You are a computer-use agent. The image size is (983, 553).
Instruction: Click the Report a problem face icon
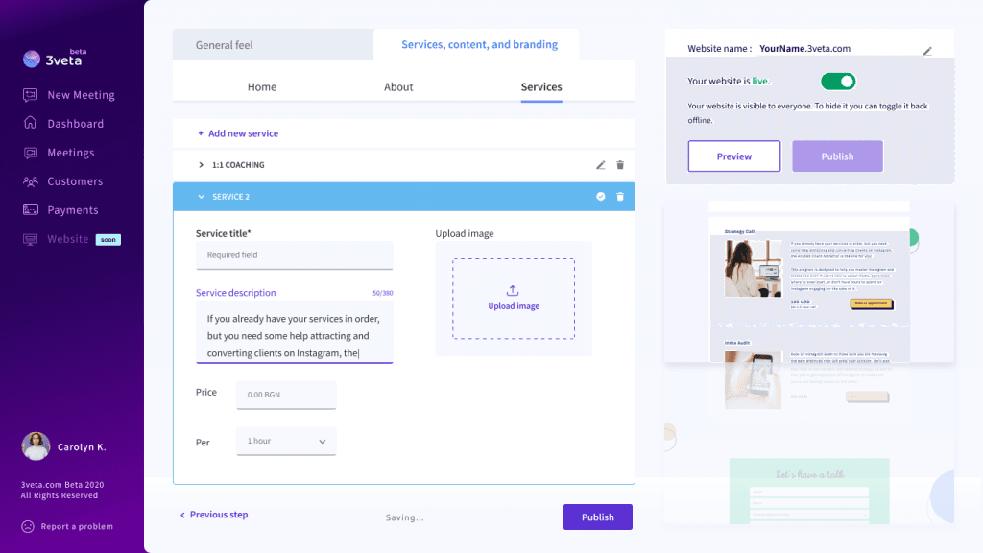pyautogui.click(x=28, y=527)
